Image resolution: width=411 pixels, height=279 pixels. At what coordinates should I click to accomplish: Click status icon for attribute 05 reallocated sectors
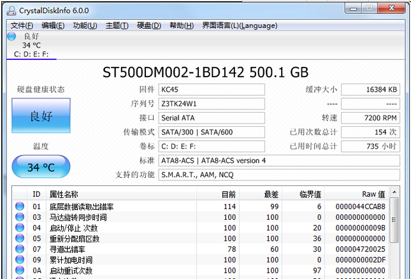19,239
